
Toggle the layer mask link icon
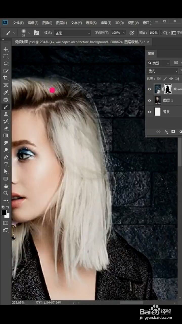pos(163,89)
